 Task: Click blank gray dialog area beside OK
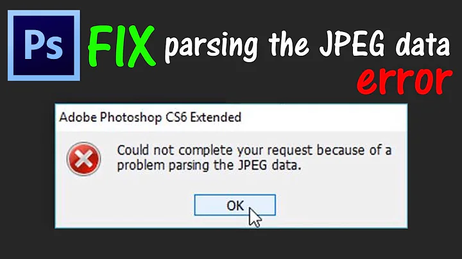click(339, 205)
